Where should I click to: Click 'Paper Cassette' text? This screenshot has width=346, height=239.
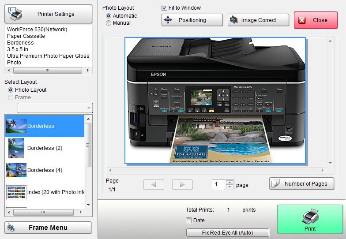pyautogui.click(x=26, y=36)
